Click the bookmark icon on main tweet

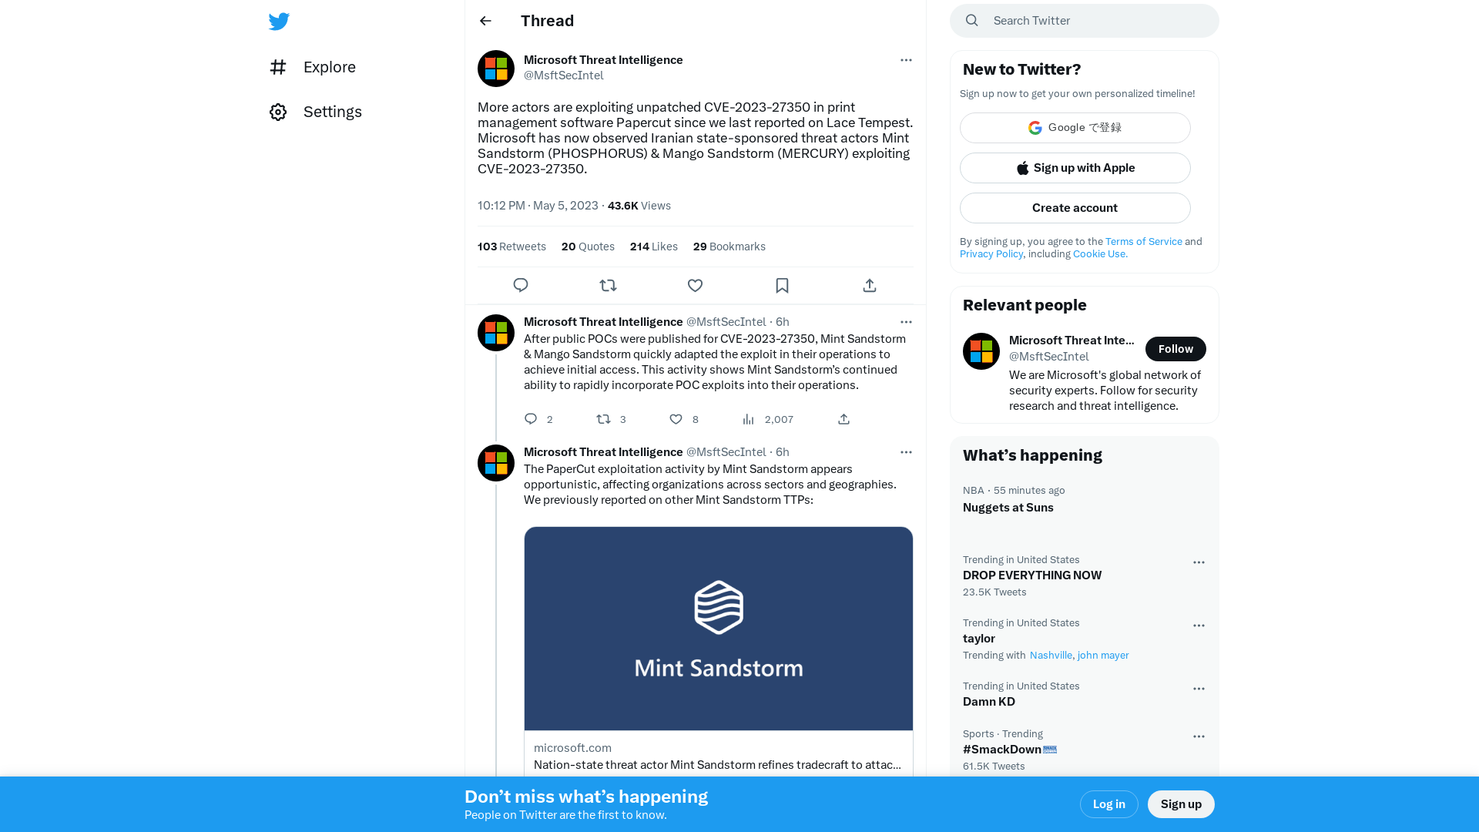pos(782,286)
